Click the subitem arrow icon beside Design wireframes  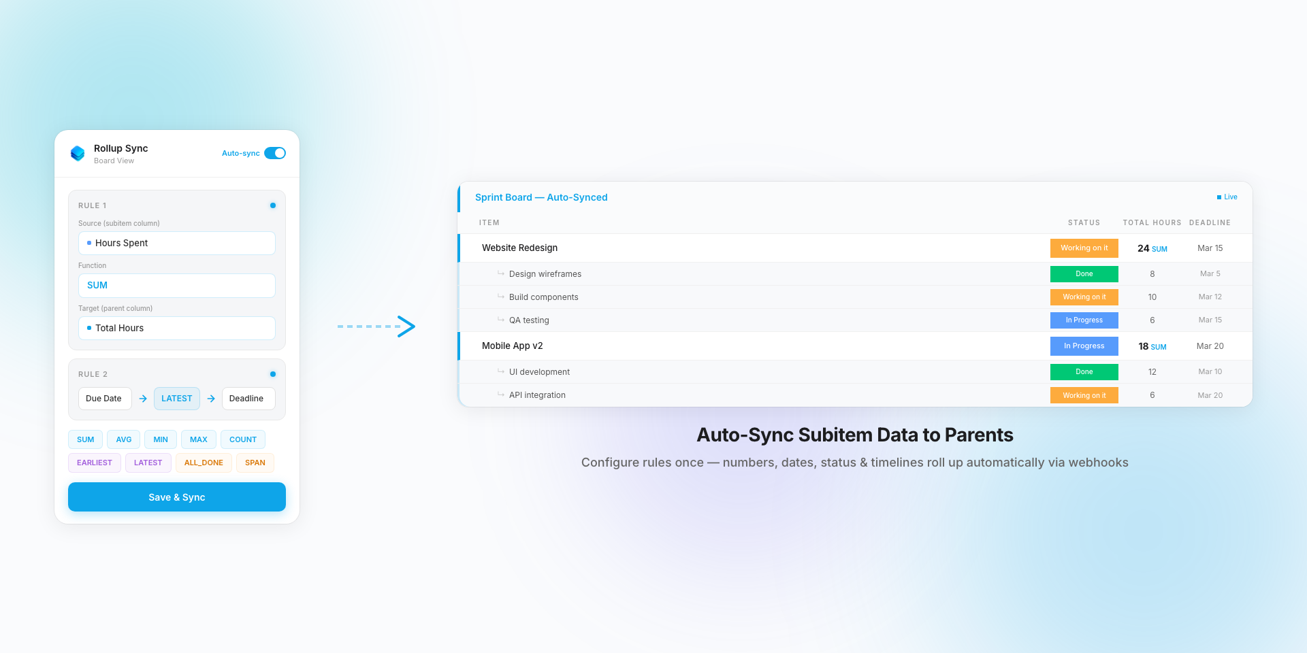(x=499, y=273)
